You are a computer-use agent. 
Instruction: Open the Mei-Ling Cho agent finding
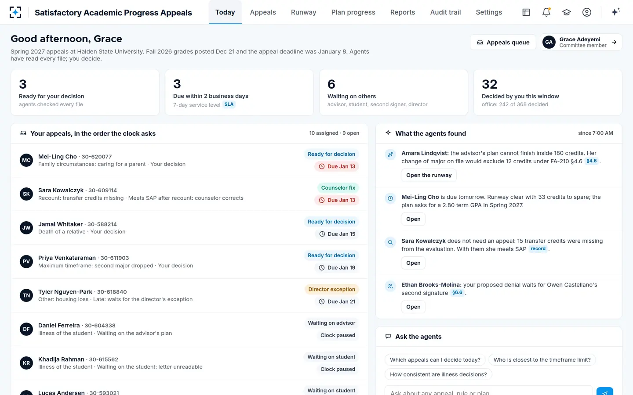(413, 219)
